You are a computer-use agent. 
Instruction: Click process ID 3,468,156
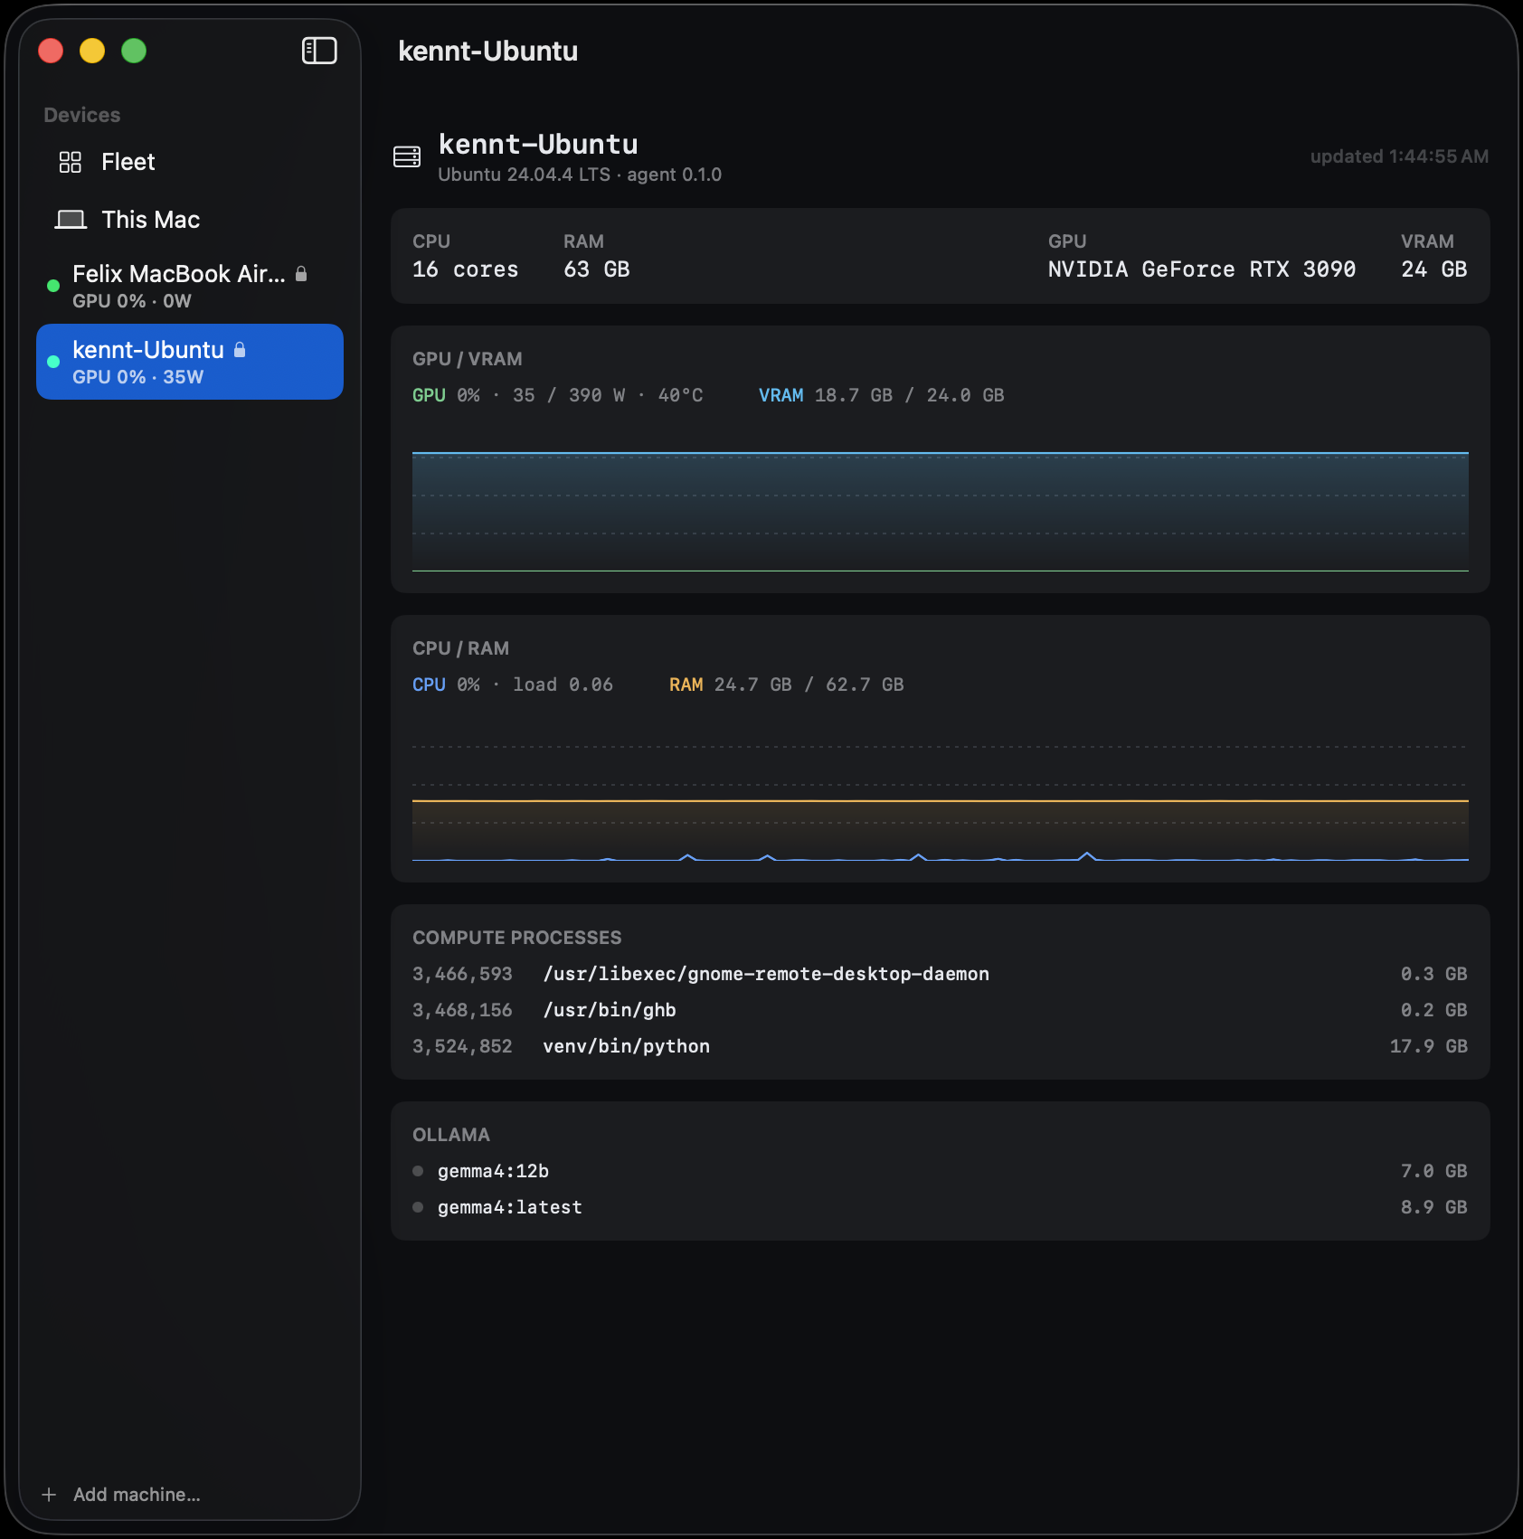462,1010
